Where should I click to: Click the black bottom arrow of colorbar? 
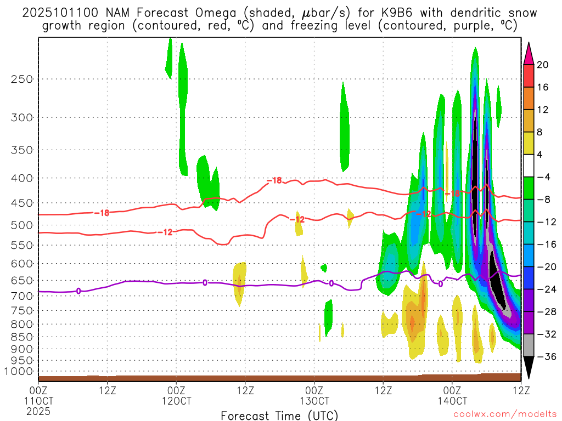pyautogui.click(x=529, y=368)
